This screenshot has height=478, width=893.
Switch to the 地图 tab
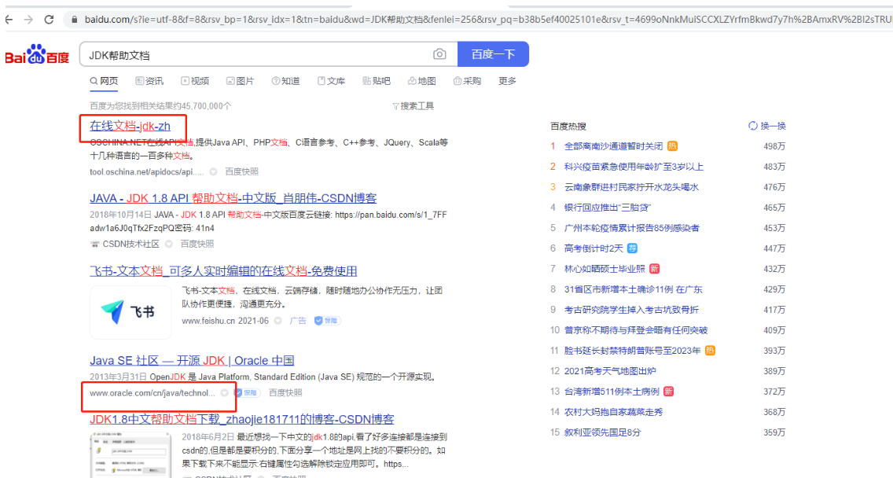[x=421, y=82]
